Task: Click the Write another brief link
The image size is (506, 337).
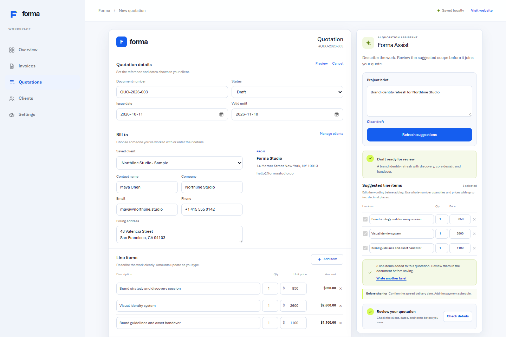Action: point(391,278)
